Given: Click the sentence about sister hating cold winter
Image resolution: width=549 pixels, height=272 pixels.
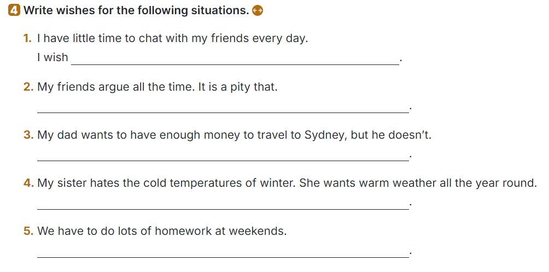Looking at the screenshot, I should click(x=287, y=183).
